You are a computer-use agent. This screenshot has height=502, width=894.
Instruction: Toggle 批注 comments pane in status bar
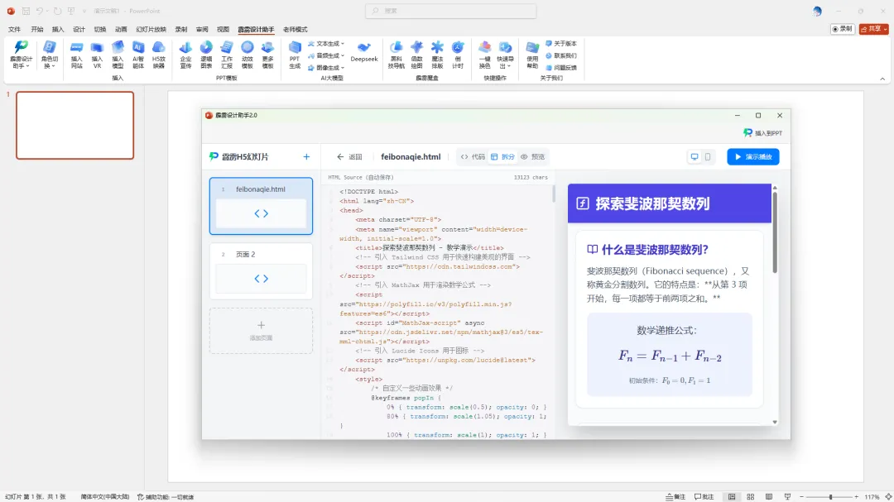pyautogui.click(x=704, y=497)
